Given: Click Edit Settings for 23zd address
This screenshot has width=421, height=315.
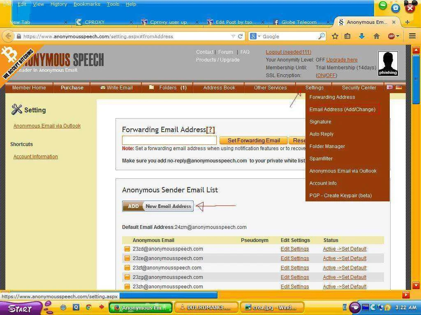Looking at the screenshot, I should pos(294,249).
